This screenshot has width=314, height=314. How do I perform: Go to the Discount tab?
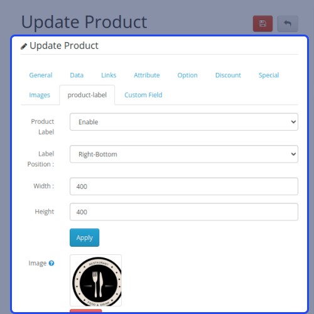(228, 75)
